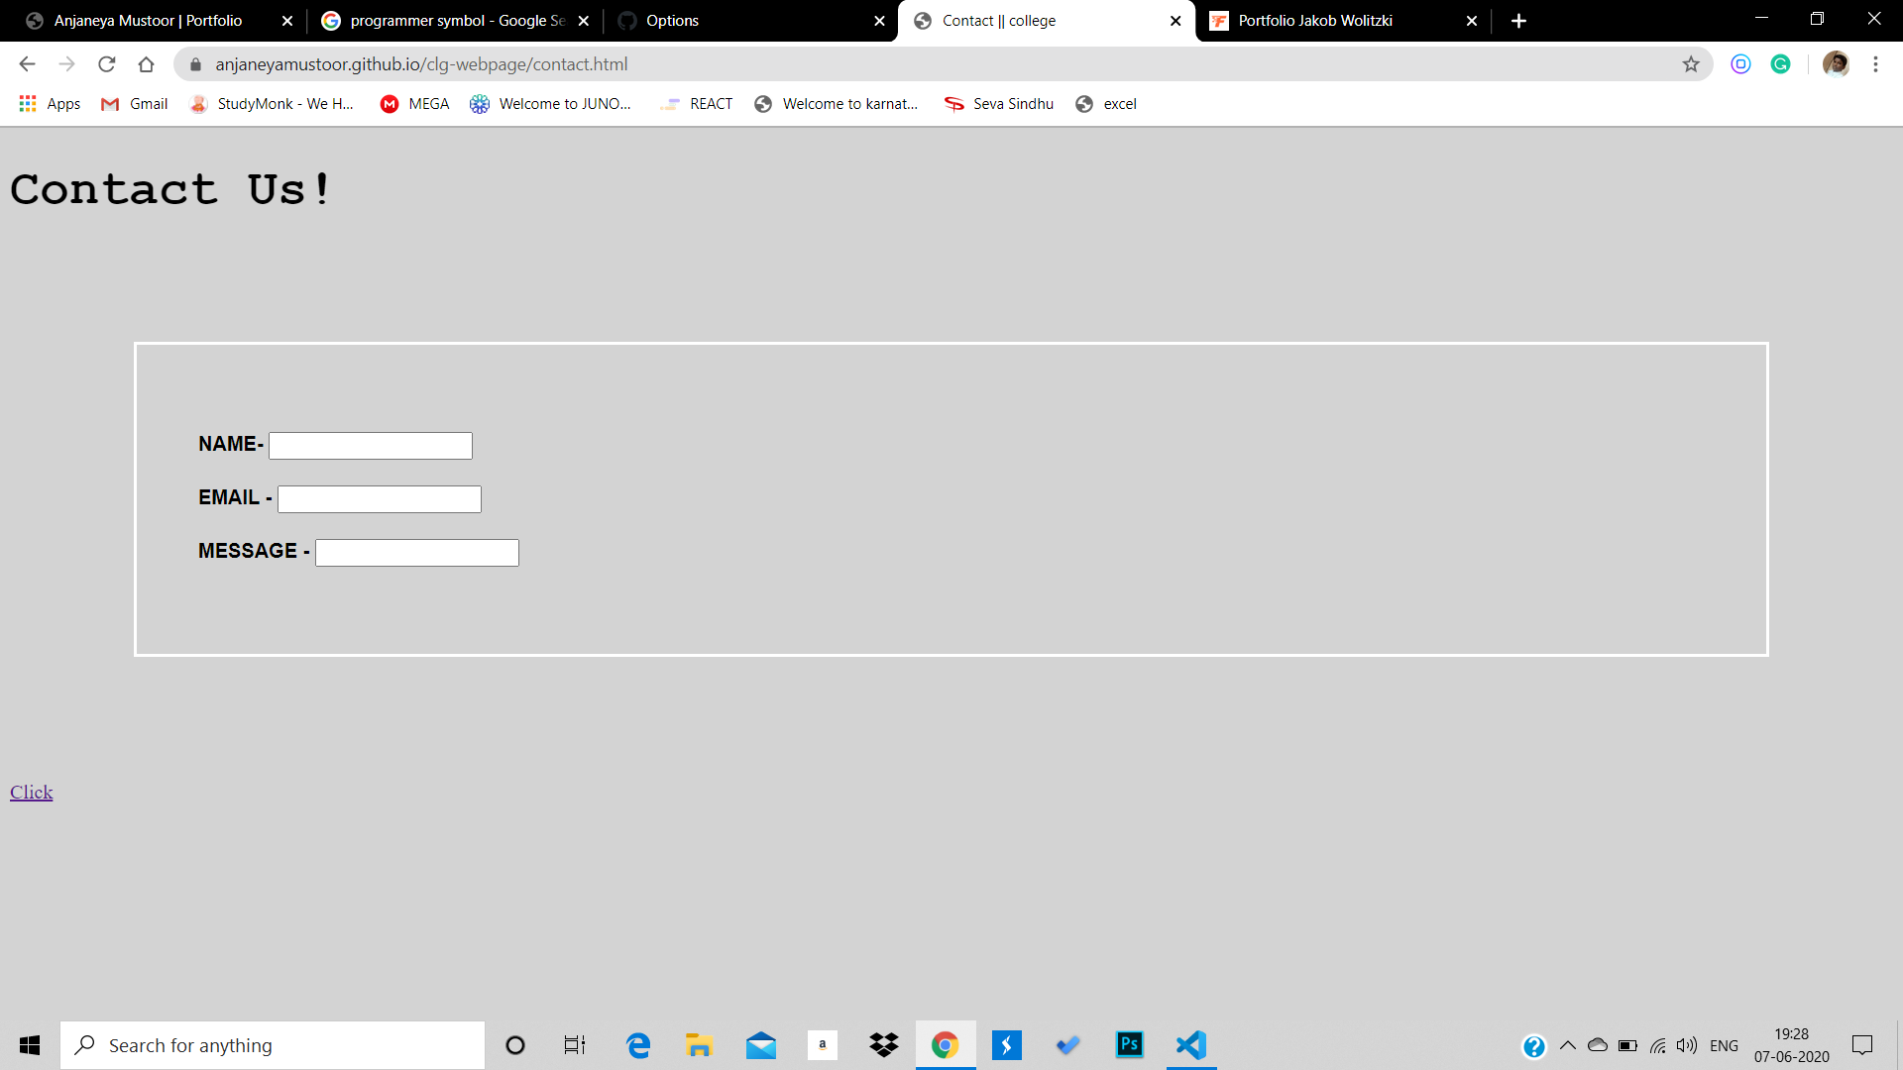This screenshot has height=1070, width=1903.
Task: Open a new browser tab
Action: coord(1518,21)
